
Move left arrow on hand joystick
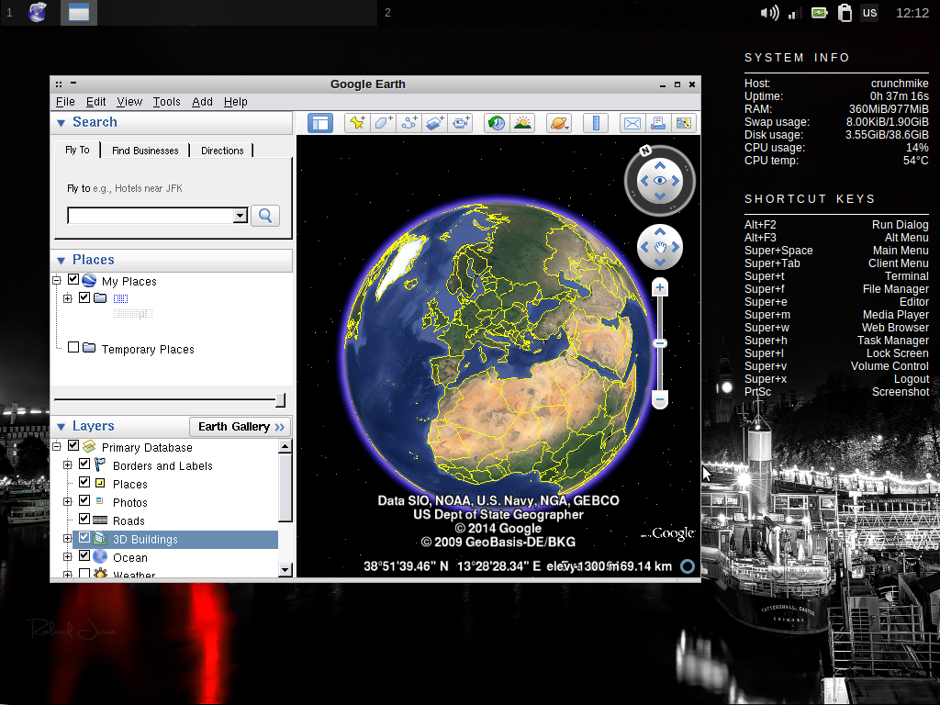tap(644, 247)
